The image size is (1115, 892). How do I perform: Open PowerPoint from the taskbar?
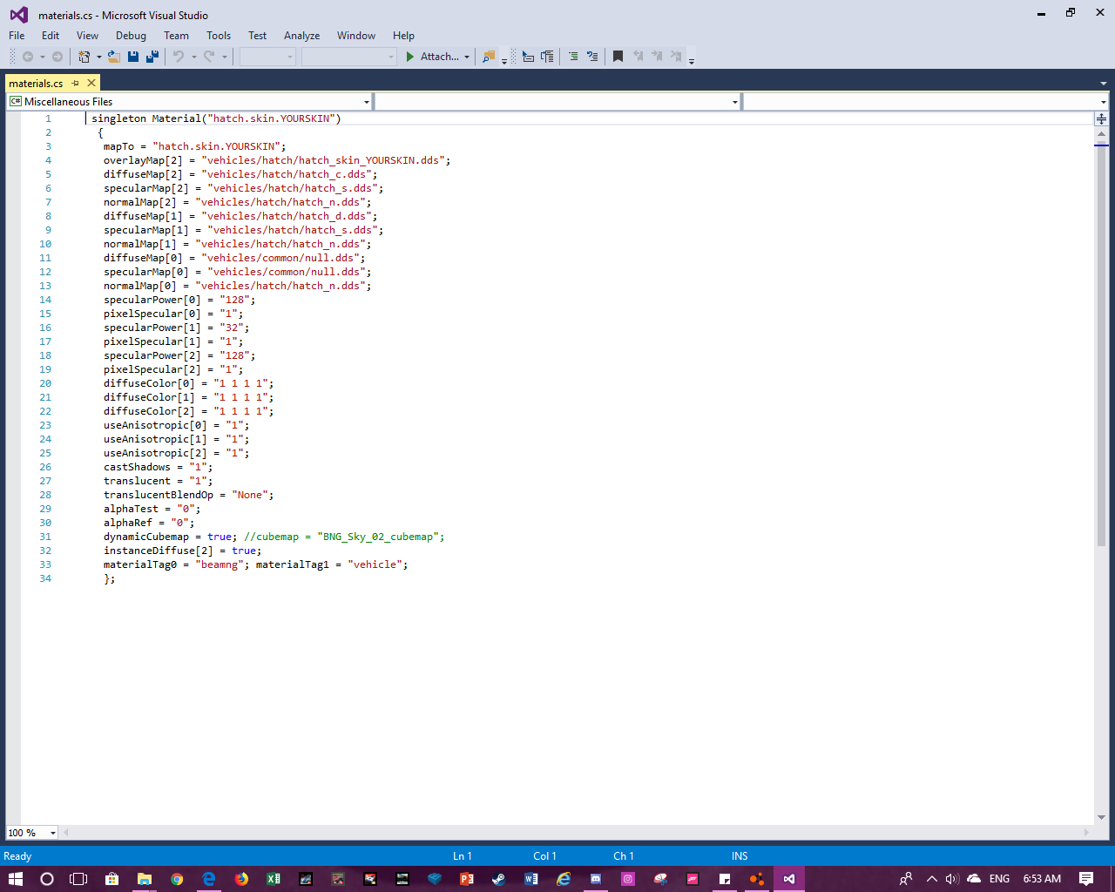tap(467, 878)
